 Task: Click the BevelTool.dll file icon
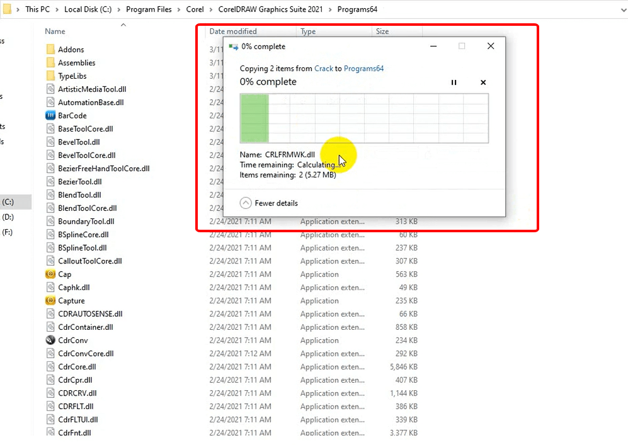point(50,142)
